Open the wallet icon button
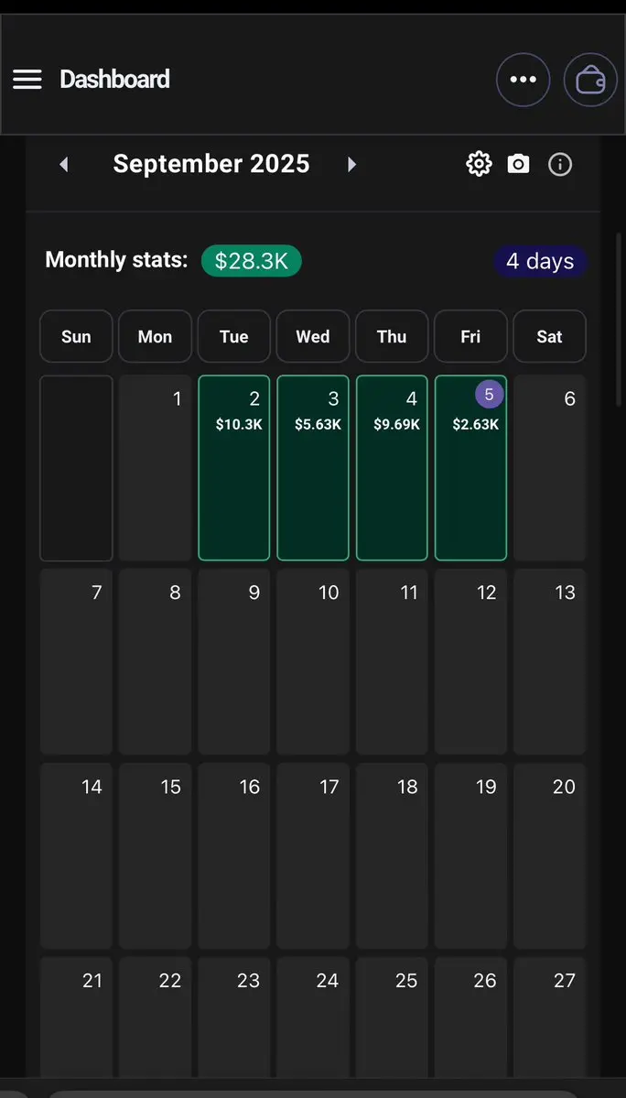 tap(590, 80)
